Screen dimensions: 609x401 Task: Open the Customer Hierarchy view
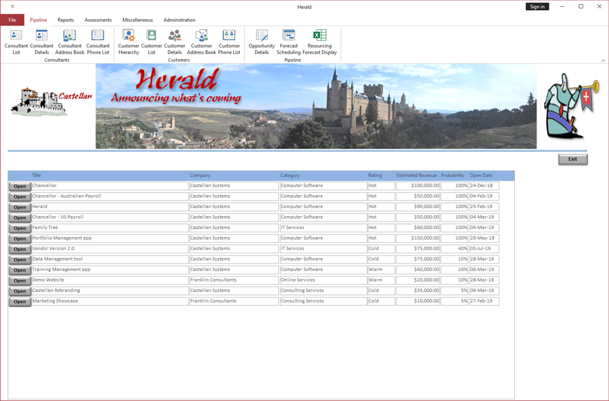pyautogui.click(x=129, y=42)
